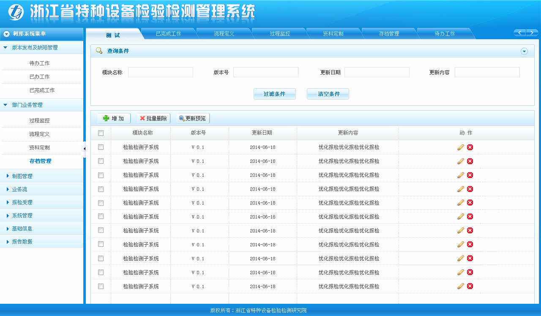Switch to the 测试 tab
This screenshot has width=541, height=316.
pyautogui.click(x=113, y=34)
